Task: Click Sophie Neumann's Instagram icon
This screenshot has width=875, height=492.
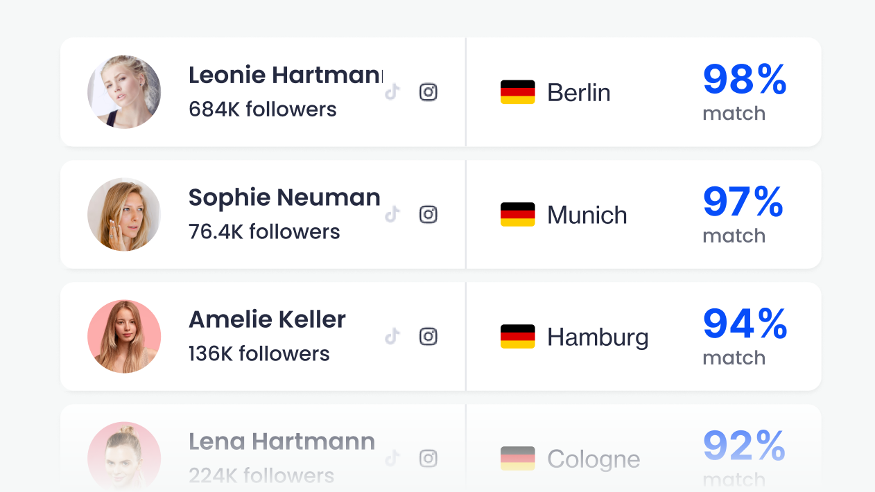Action: tap(428, 215)
